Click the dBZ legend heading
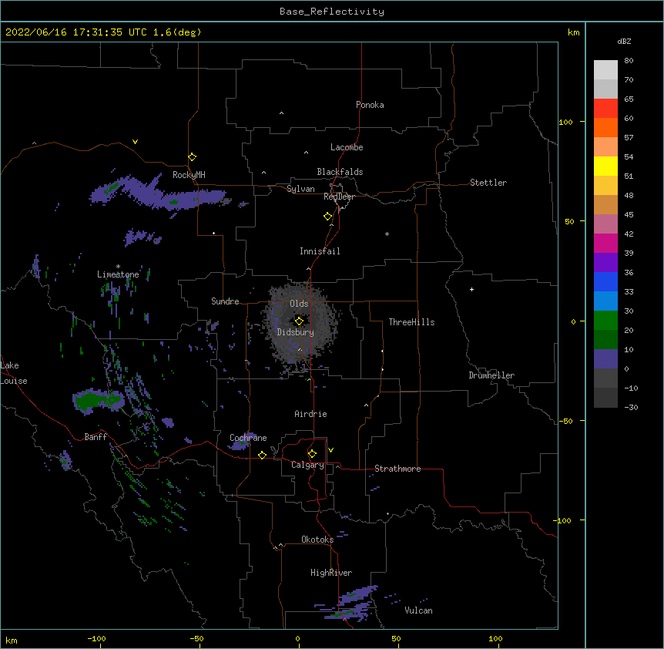Screen dimensions: 664x649 tap(624, 41)
